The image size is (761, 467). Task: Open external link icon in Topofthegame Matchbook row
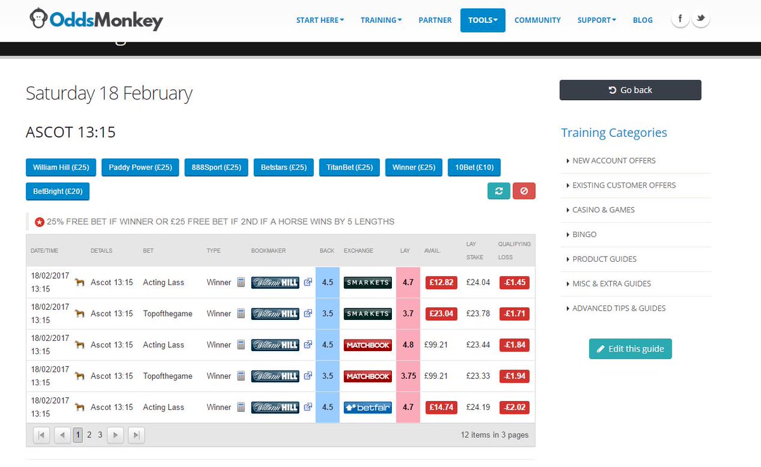pos(308,376)
